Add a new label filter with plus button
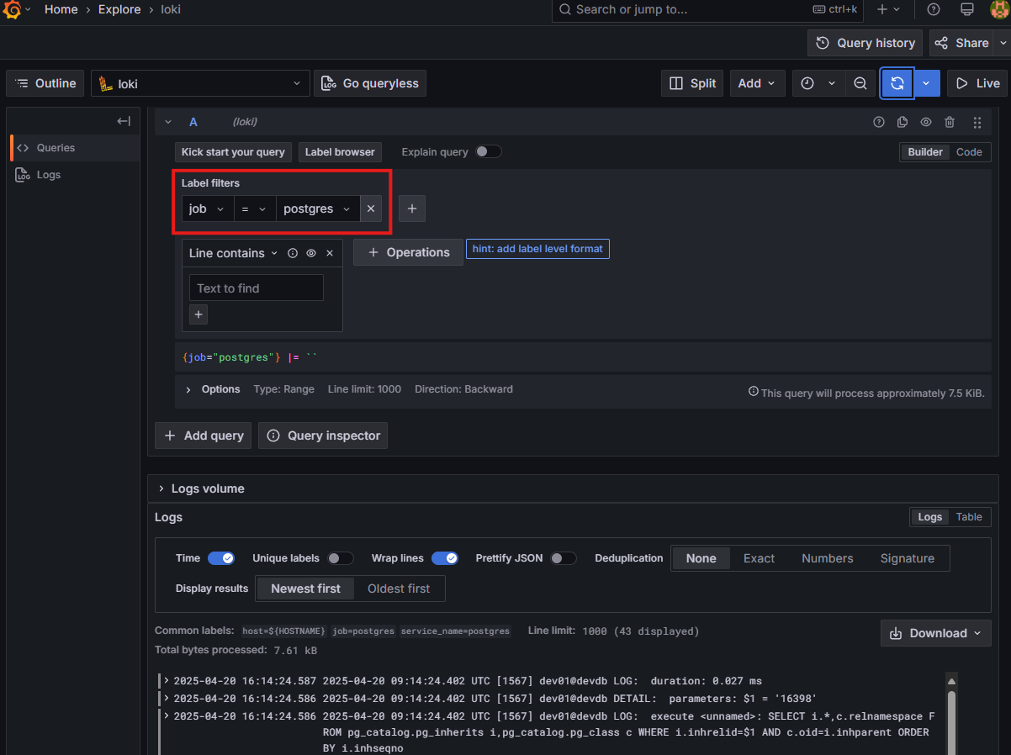The height and width of the screenshot is (755, 1011). [411, 209]
